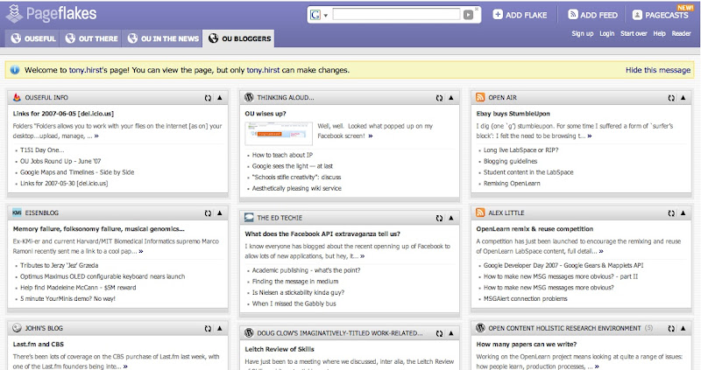Click the Add Feed RSS icon
The width and height of the screenshot is (701, 370).
(x=574, y=15)
